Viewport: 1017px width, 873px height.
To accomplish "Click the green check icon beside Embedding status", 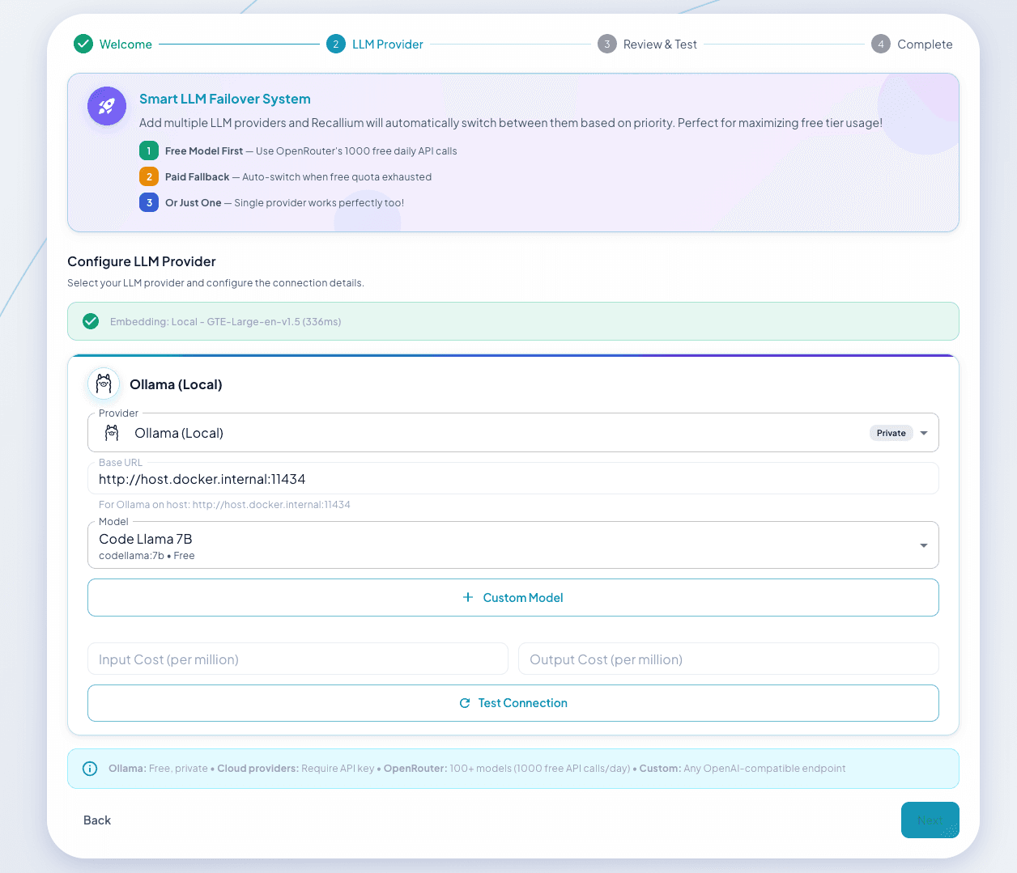I will pos(91,321).
